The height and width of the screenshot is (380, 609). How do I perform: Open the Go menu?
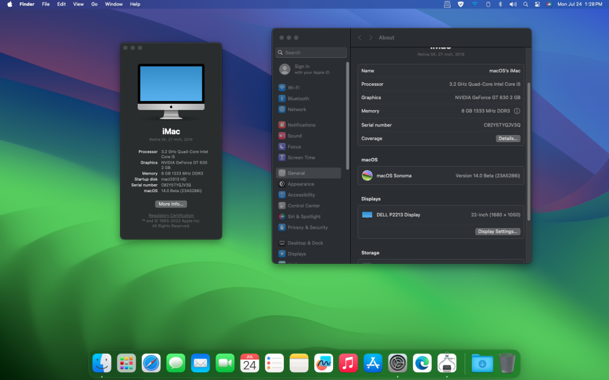click(94, 4)
